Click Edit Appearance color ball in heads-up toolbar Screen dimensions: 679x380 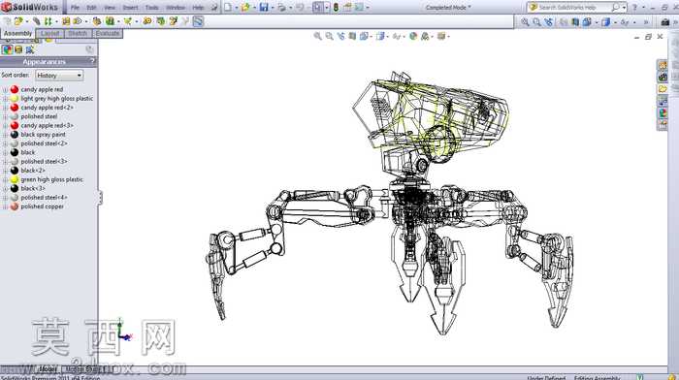(x=412, y=37)
